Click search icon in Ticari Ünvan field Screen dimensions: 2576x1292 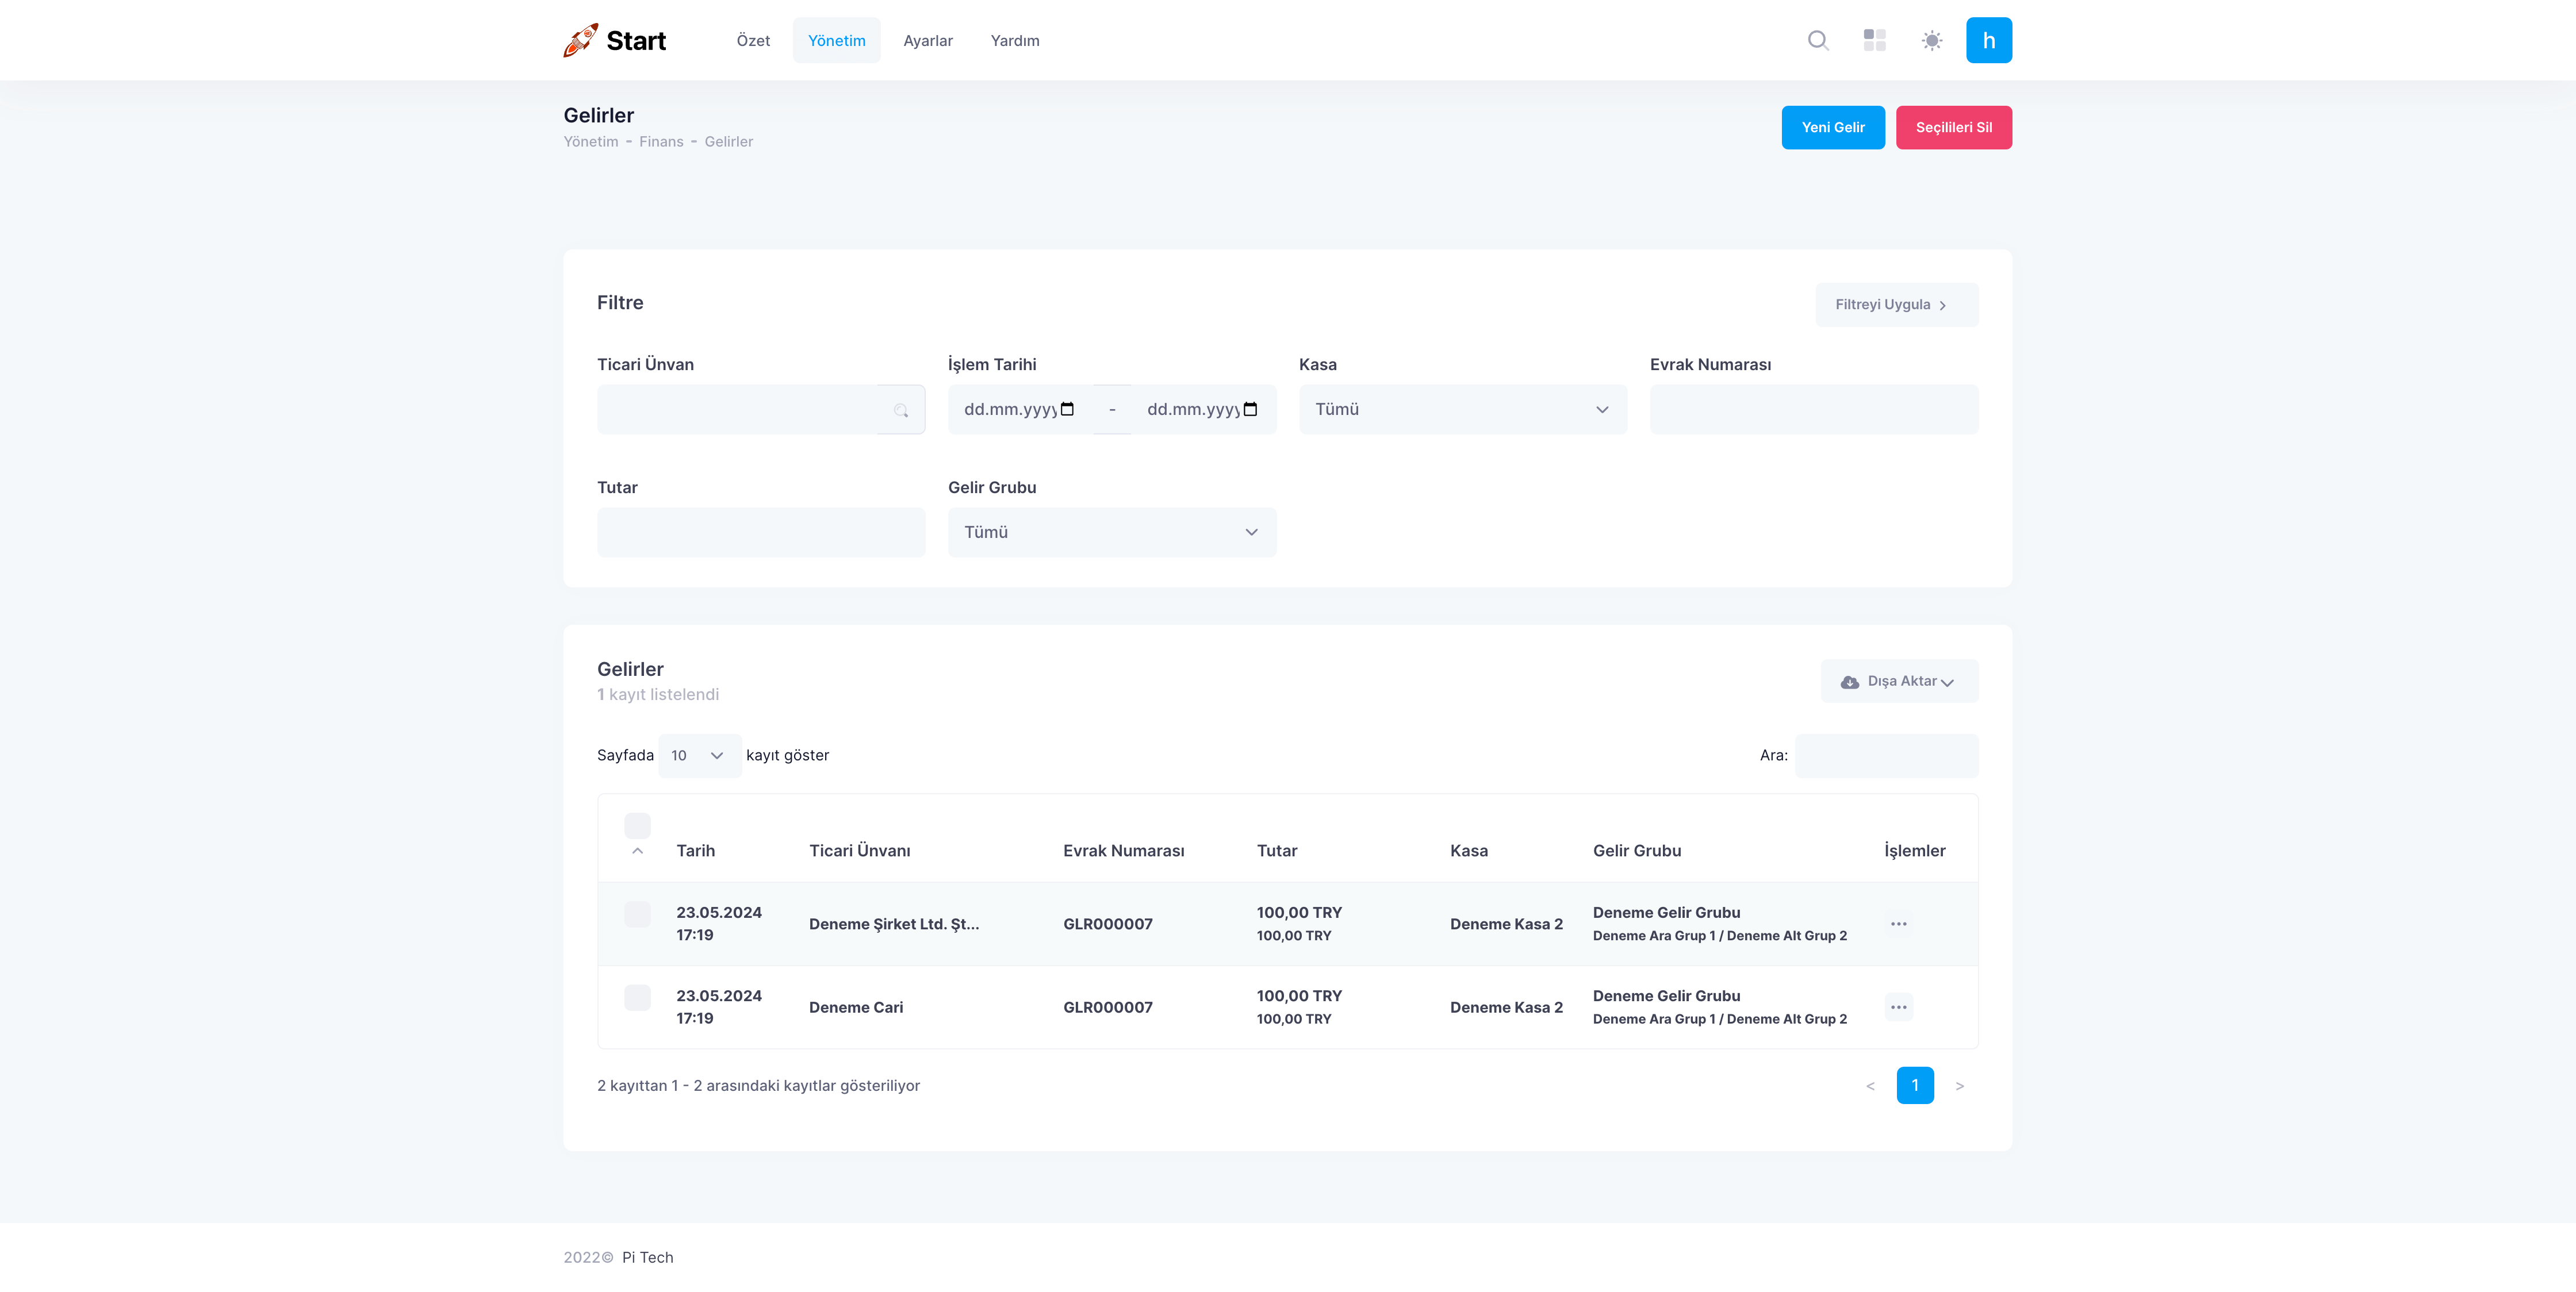point(900,410)
